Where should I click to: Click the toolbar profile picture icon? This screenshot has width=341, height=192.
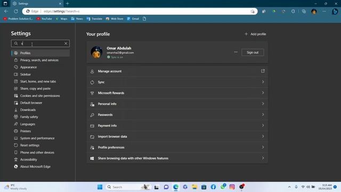click(x=314, y=11)
